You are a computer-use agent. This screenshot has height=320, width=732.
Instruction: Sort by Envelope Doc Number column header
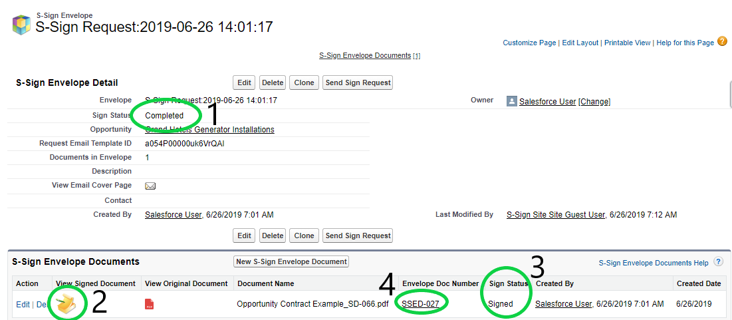tap(440, 283)
